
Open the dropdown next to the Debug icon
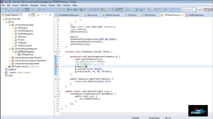tap(72, 10)
